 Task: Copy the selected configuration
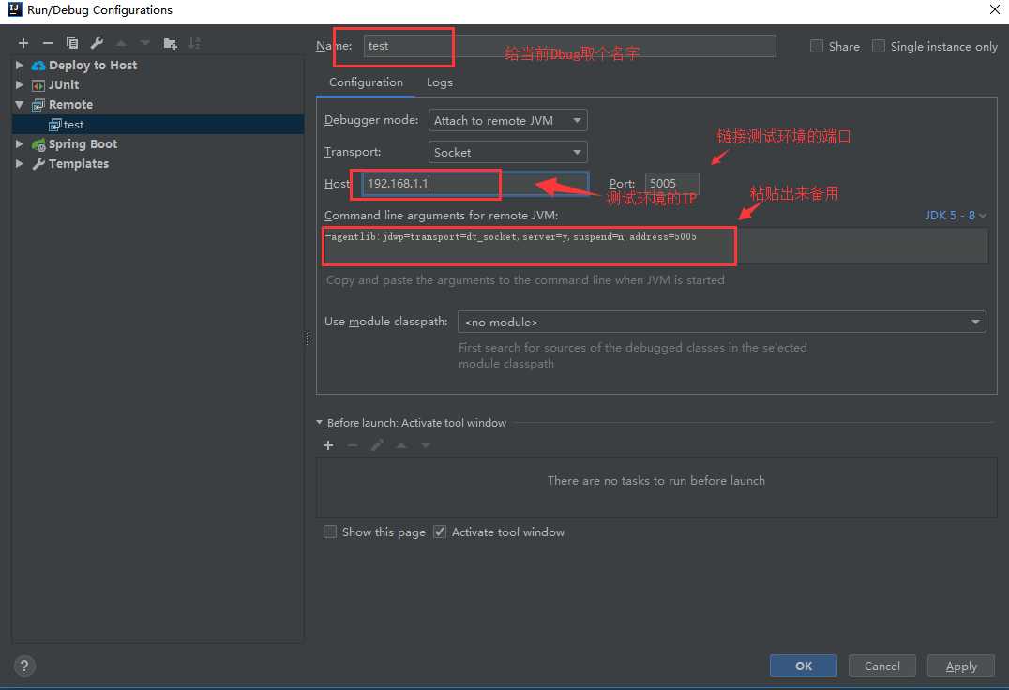pyautogui.click(x=72, y=43)
